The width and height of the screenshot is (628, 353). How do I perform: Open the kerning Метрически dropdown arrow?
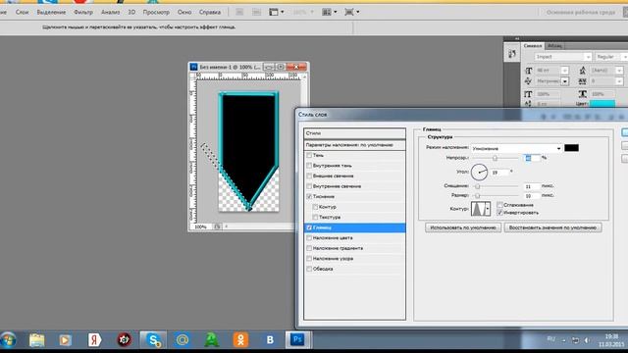[x=565, y=81]
